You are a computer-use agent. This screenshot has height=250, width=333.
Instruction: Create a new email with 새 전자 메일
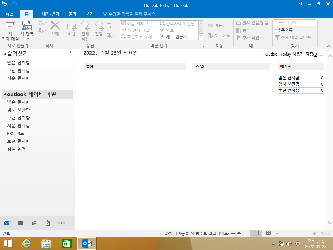click(10, 31)
